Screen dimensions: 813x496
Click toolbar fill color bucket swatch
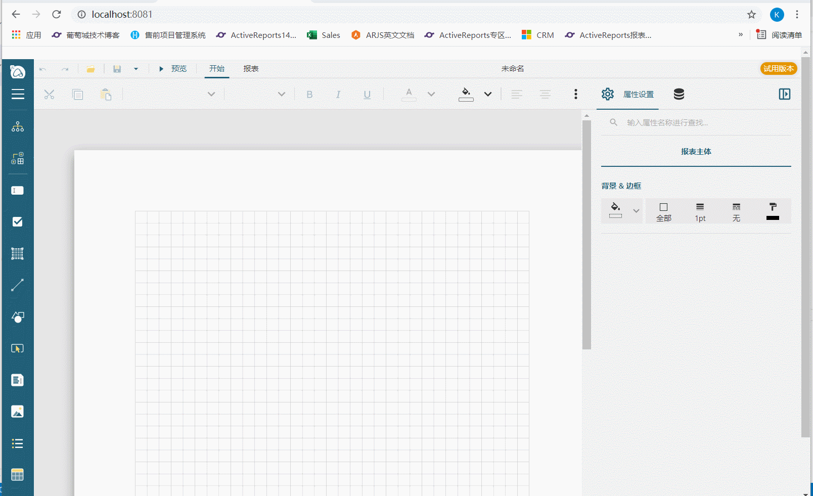point(466,94)
